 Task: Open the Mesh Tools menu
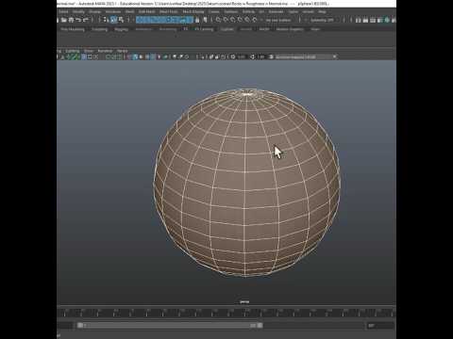pos(169,11)
